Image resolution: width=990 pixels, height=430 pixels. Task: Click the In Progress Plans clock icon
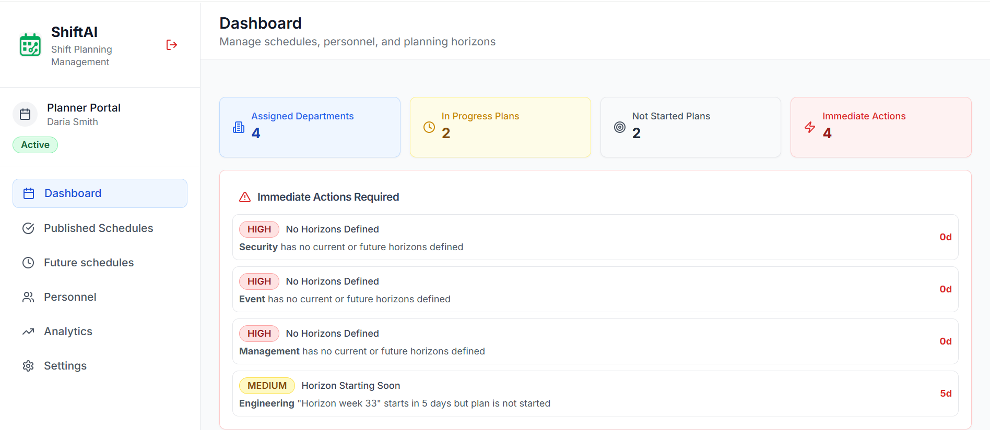coord(429,127)
